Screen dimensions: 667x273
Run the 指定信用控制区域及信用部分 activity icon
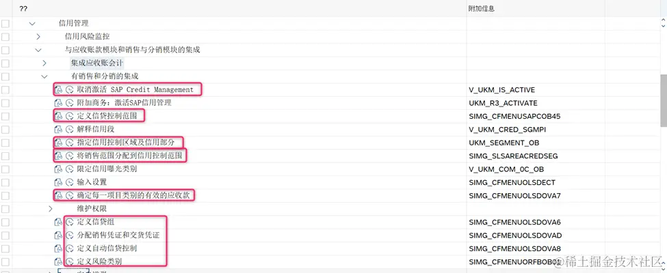pos(69,143)
